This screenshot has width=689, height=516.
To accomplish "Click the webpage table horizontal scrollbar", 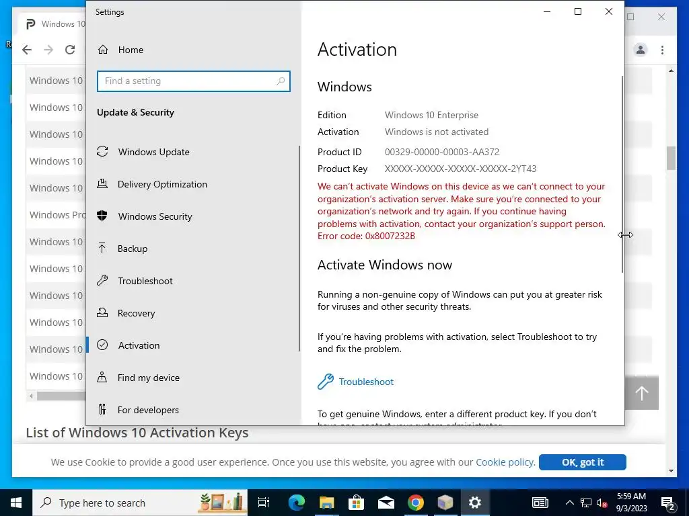I will [x=61, y=396].
